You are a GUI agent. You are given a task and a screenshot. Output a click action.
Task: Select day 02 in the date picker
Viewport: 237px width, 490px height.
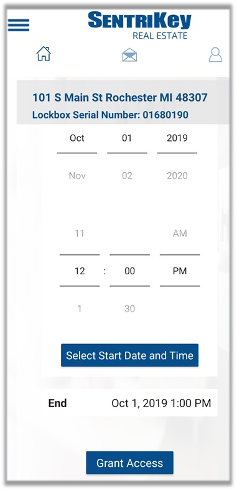pyautogui.click(x=127, y=176)
